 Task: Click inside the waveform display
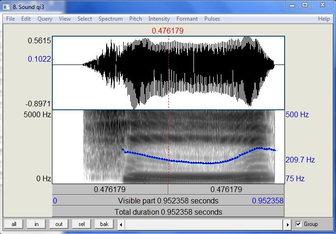pyautogui.click(x=168, y=73)
